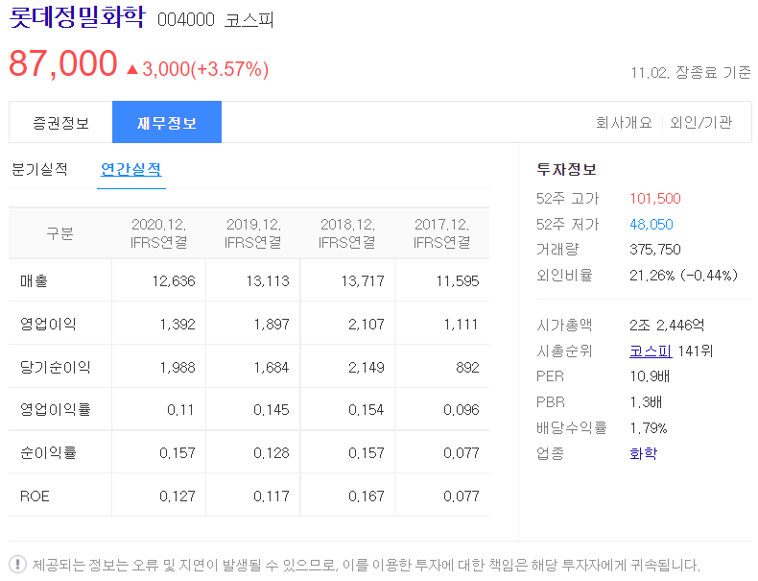This screenshot has width=758, height=581.
Task: Click the 2017 영업이익률 value 0.096
Action: pos(462,410)
